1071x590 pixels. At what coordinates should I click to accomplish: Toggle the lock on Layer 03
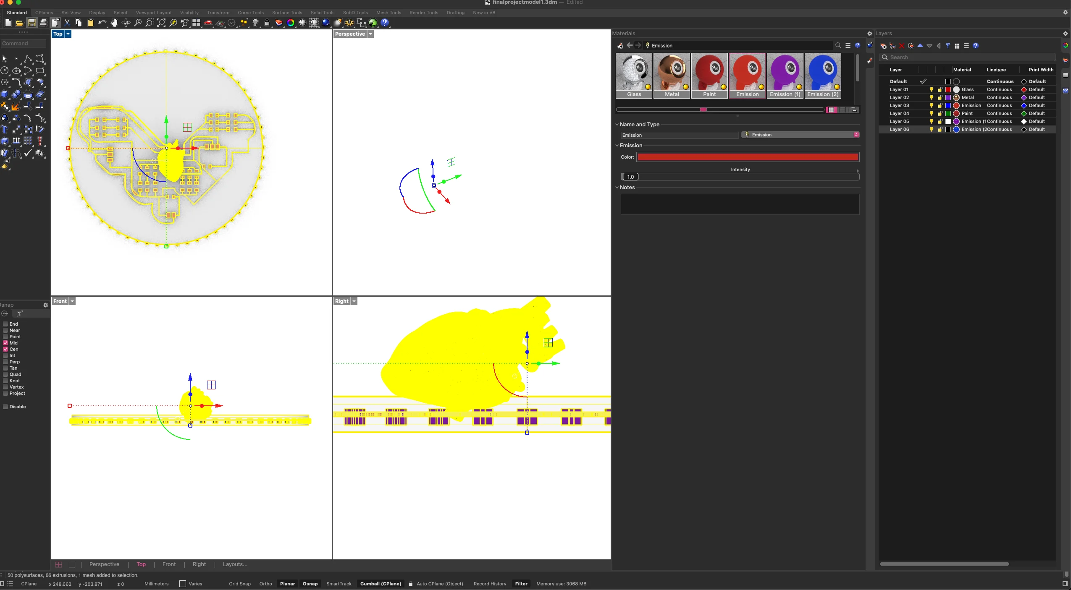click(940, 105)
